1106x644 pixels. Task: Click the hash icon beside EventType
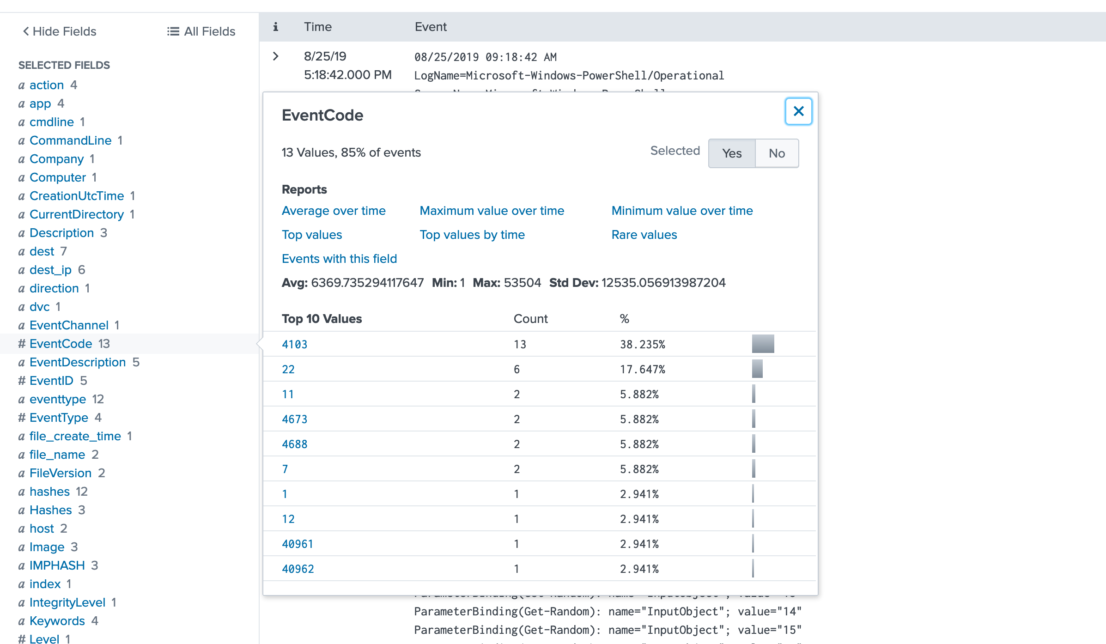coord(21,418)
